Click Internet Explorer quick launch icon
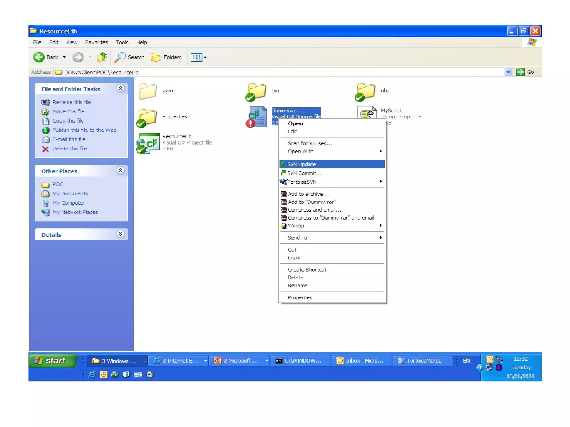Screen dimensions: 570x427 point(92,374)
